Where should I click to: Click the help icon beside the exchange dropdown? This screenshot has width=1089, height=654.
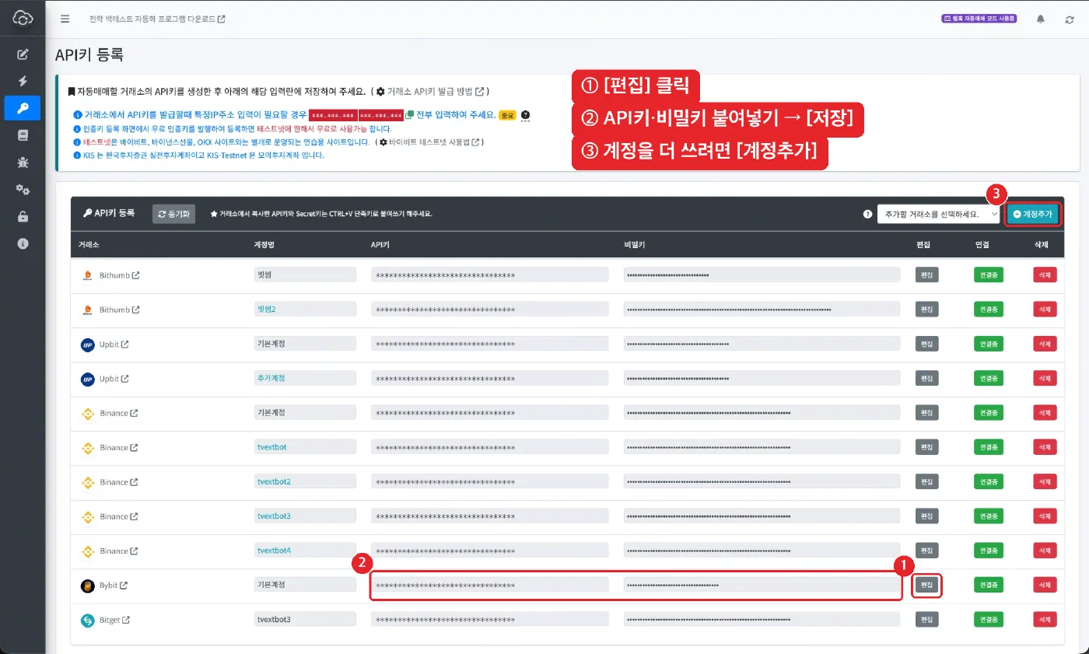tap(867, 214)
